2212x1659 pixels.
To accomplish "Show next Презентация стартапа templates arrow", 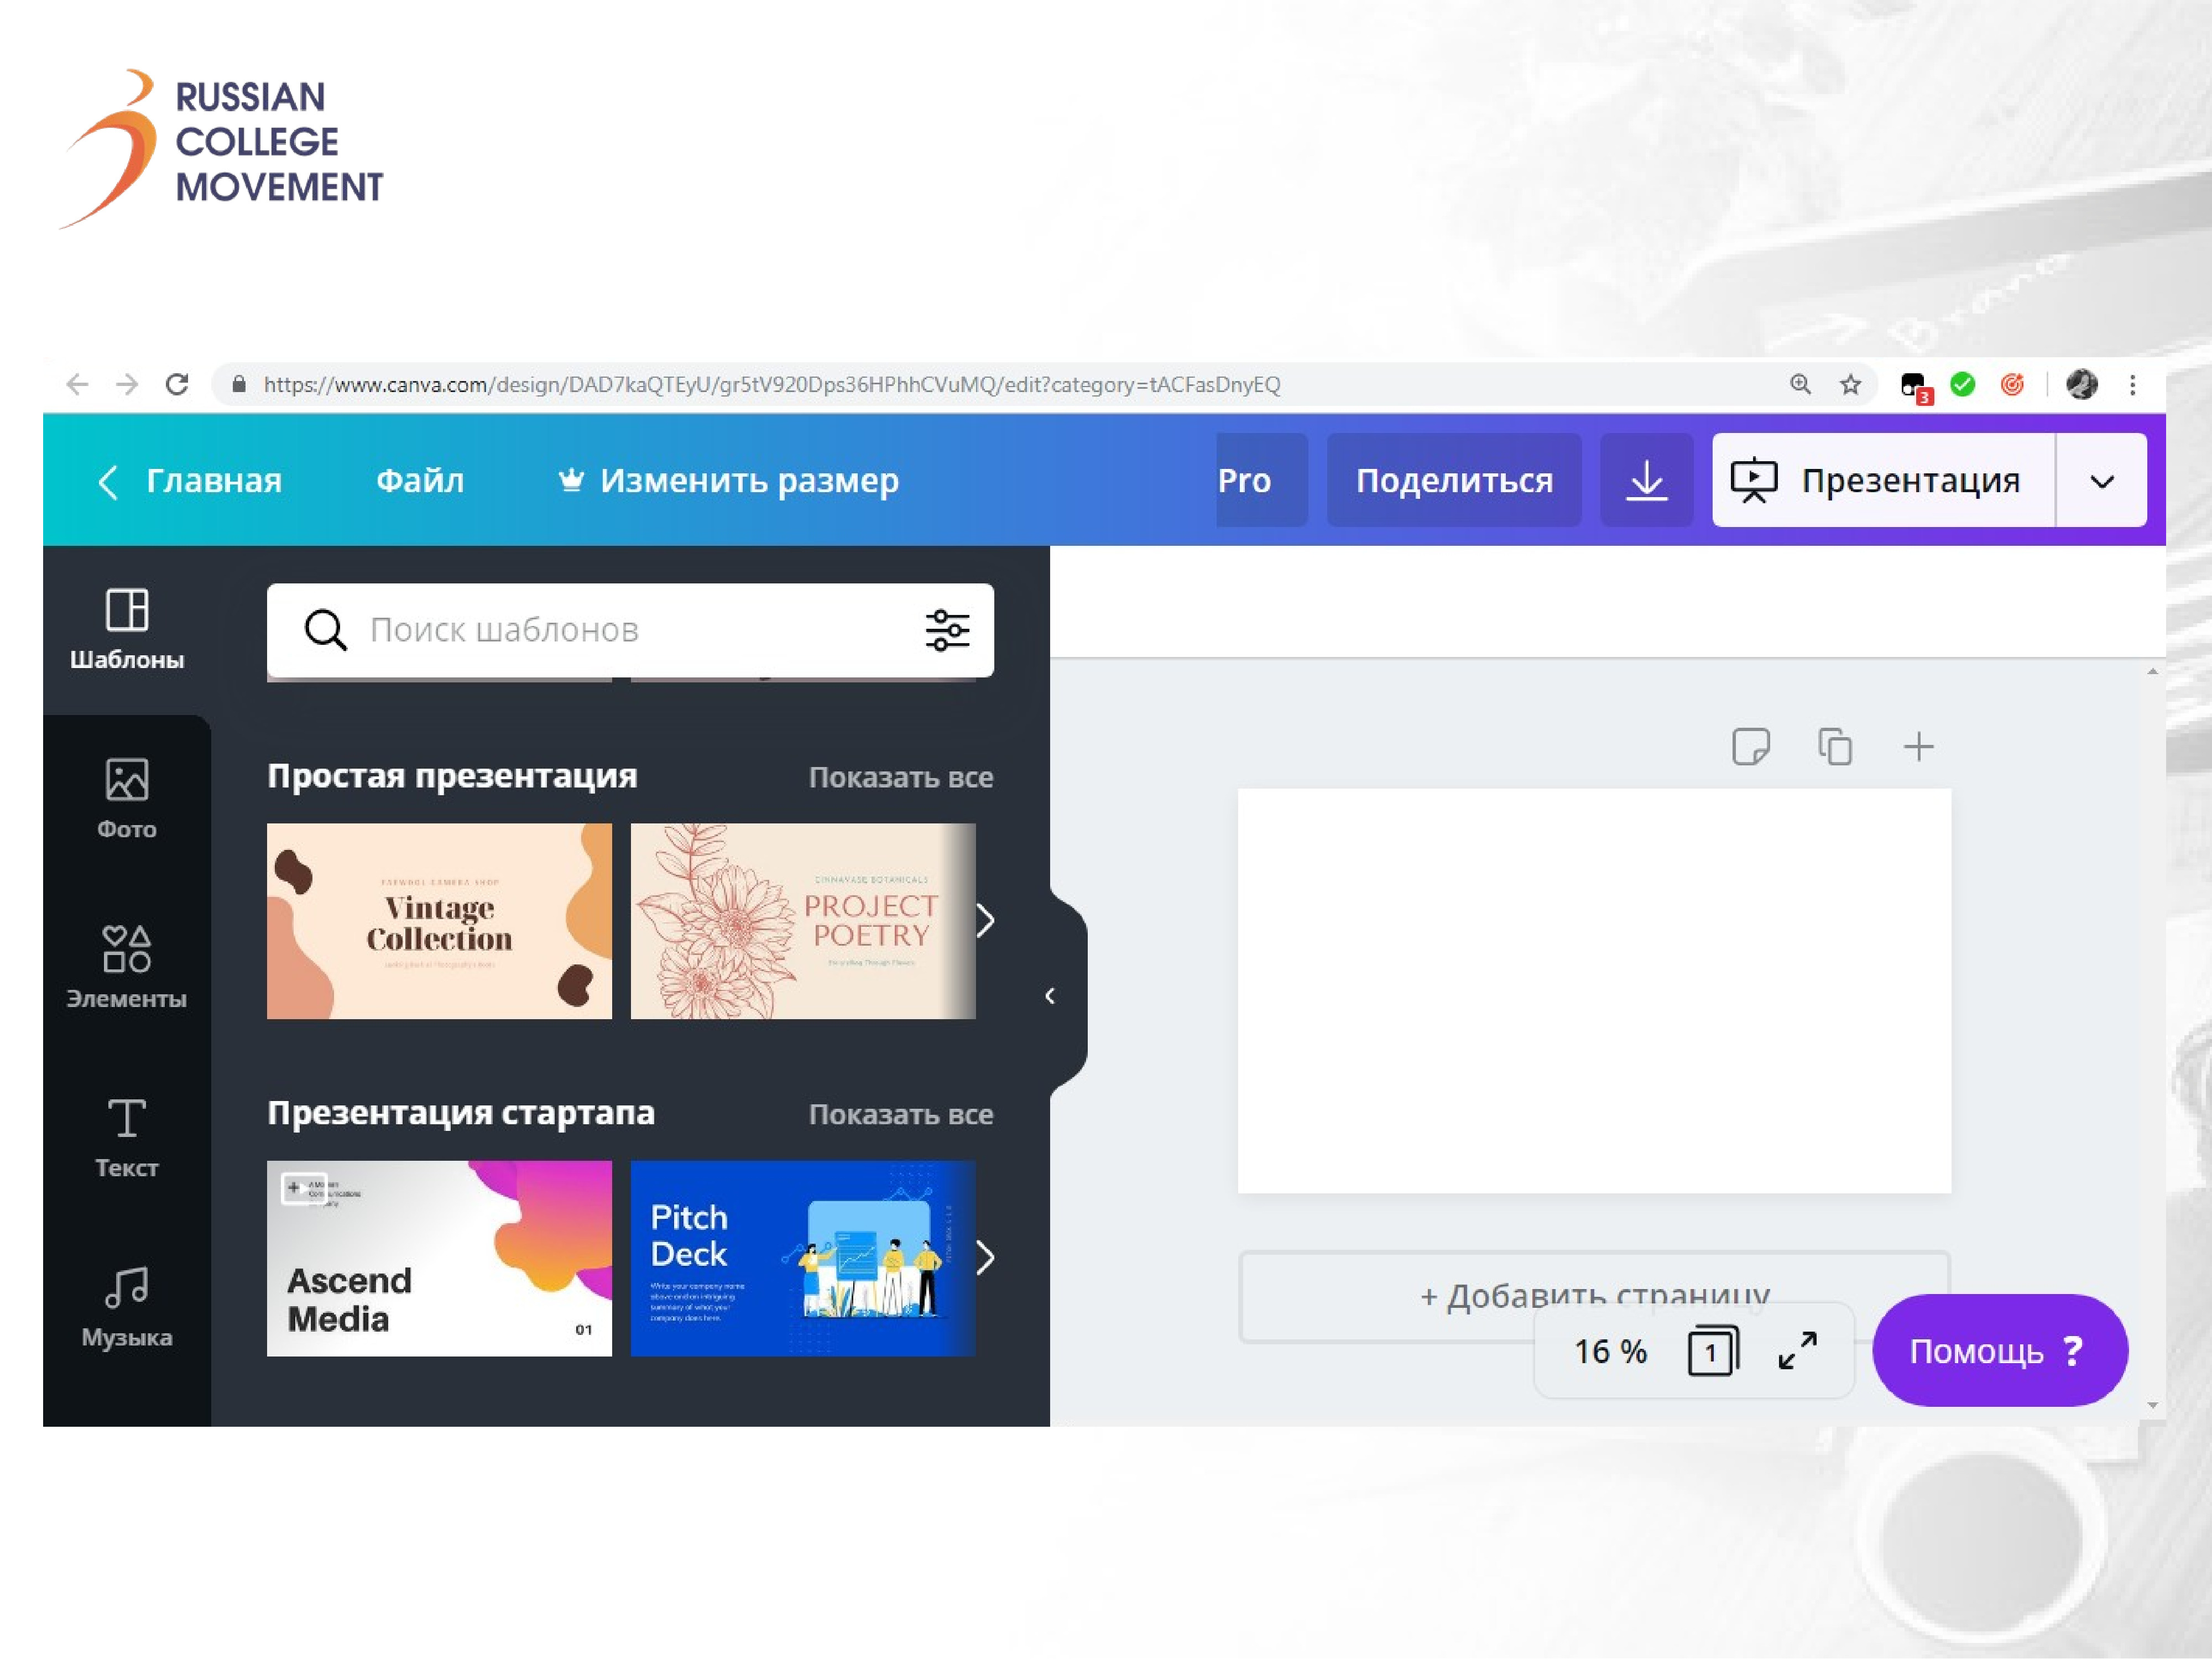I will [985, 1257].
